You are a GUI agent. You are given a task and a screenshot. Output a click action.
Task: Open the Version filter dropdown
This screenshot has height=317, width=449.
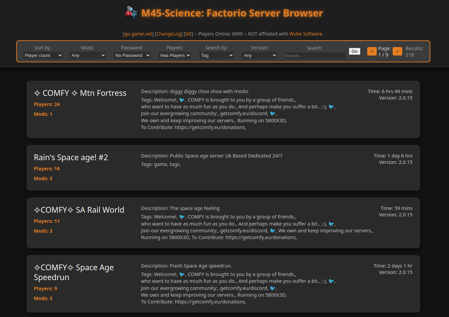point(260,55)
